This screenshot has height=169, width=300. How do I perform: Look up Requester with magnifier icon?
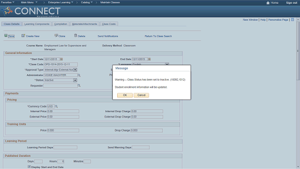coord(79,85)
